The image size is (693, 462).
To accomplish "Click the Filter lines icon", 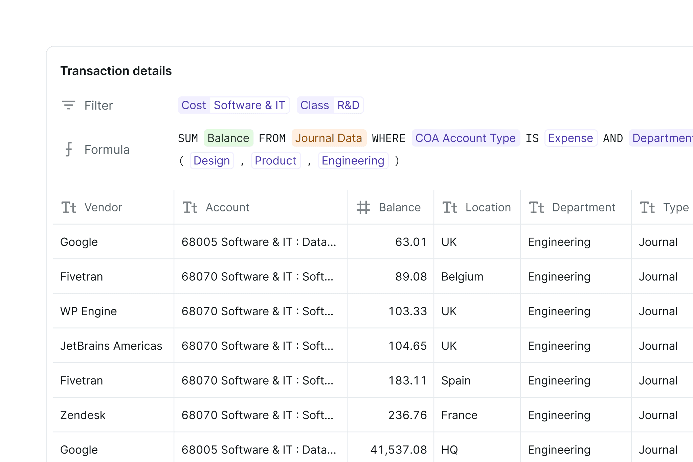I will point(68,105).
